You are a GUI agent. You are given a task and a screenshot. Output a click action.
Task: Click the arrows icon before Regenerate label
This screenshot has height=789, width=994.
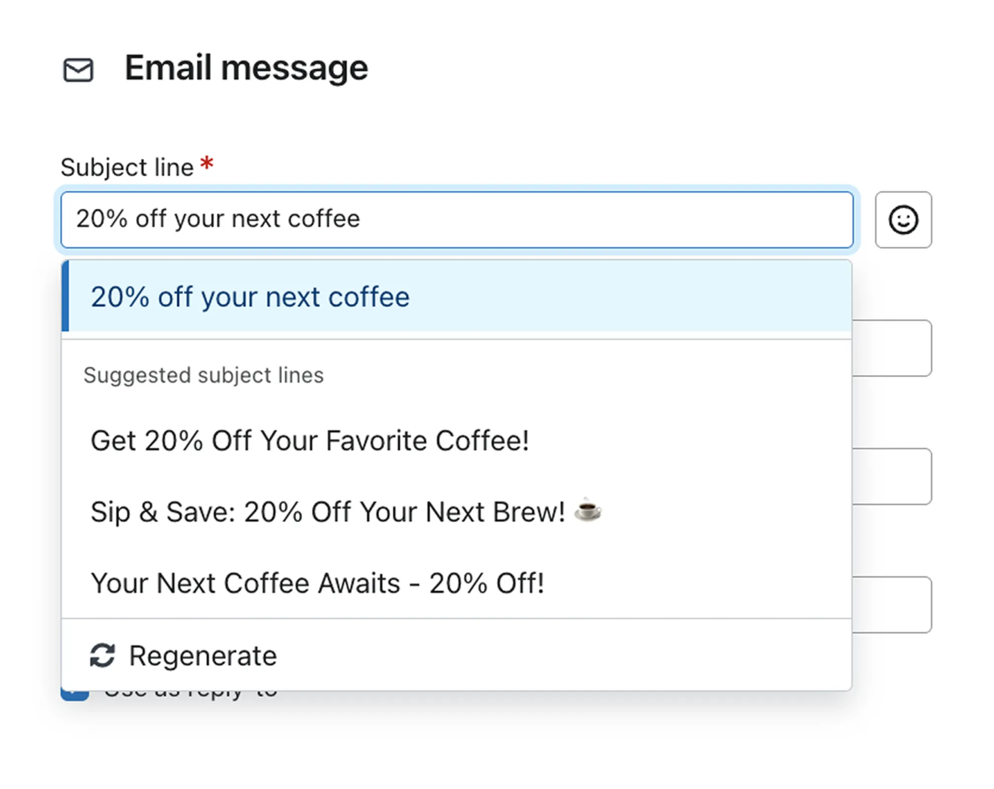(103, 656)
